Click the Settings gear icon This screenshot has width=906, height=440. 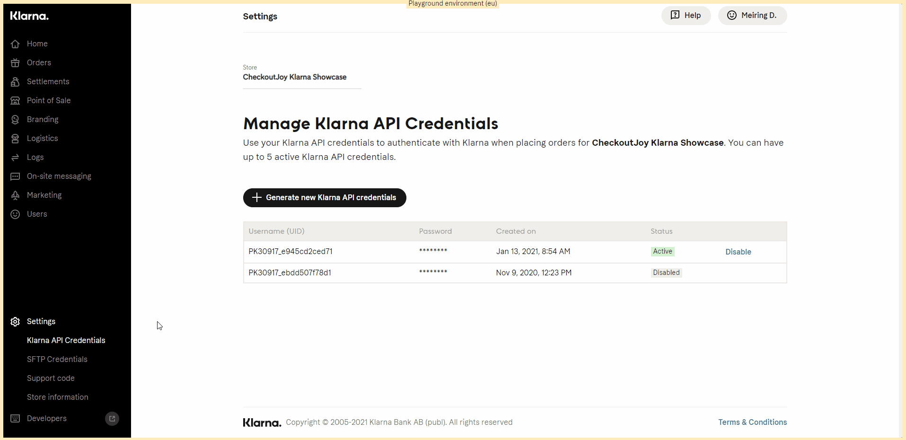(x=15, y=322)
